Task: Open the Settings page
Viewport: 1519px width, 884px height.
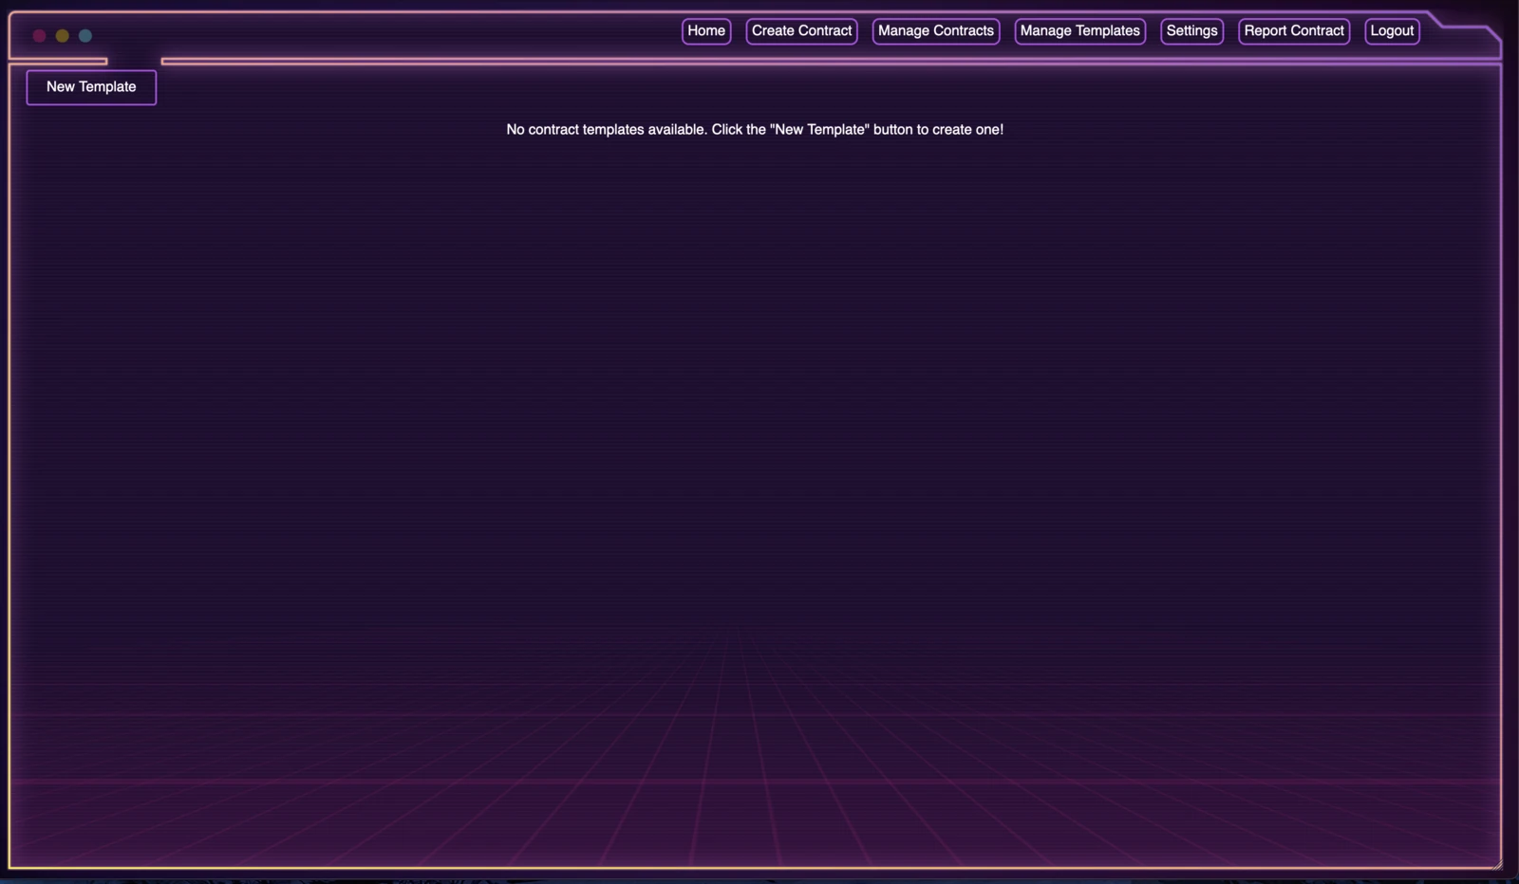Action: (1191, 31)
